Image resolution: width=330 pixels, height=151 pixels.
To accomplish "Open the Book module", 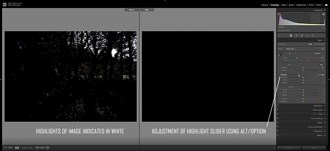I will [x=291, y=5].
